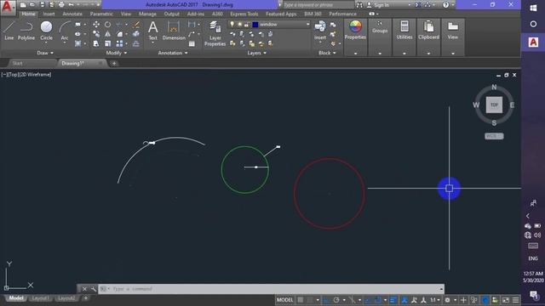Click the MODEL space button in status bar
Image resolution: width=545 pixels, height=306 pixels.
284,300
